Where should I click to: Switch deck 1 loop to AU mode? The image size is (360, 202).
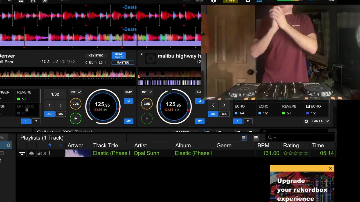pyautogui.click(x=49, y=114)
